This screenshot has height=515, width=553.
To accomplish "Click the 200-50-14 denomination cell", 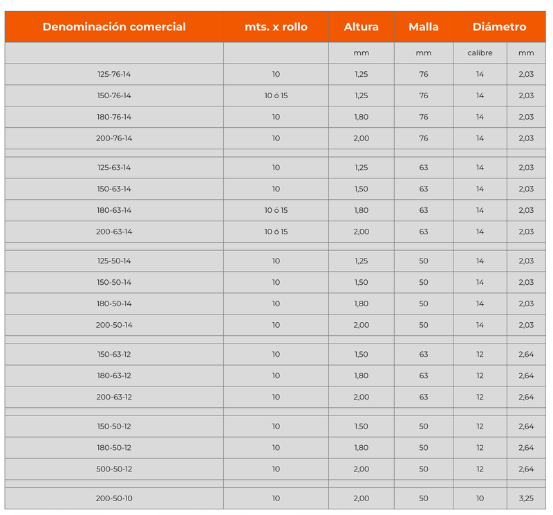I will point(114,325).
